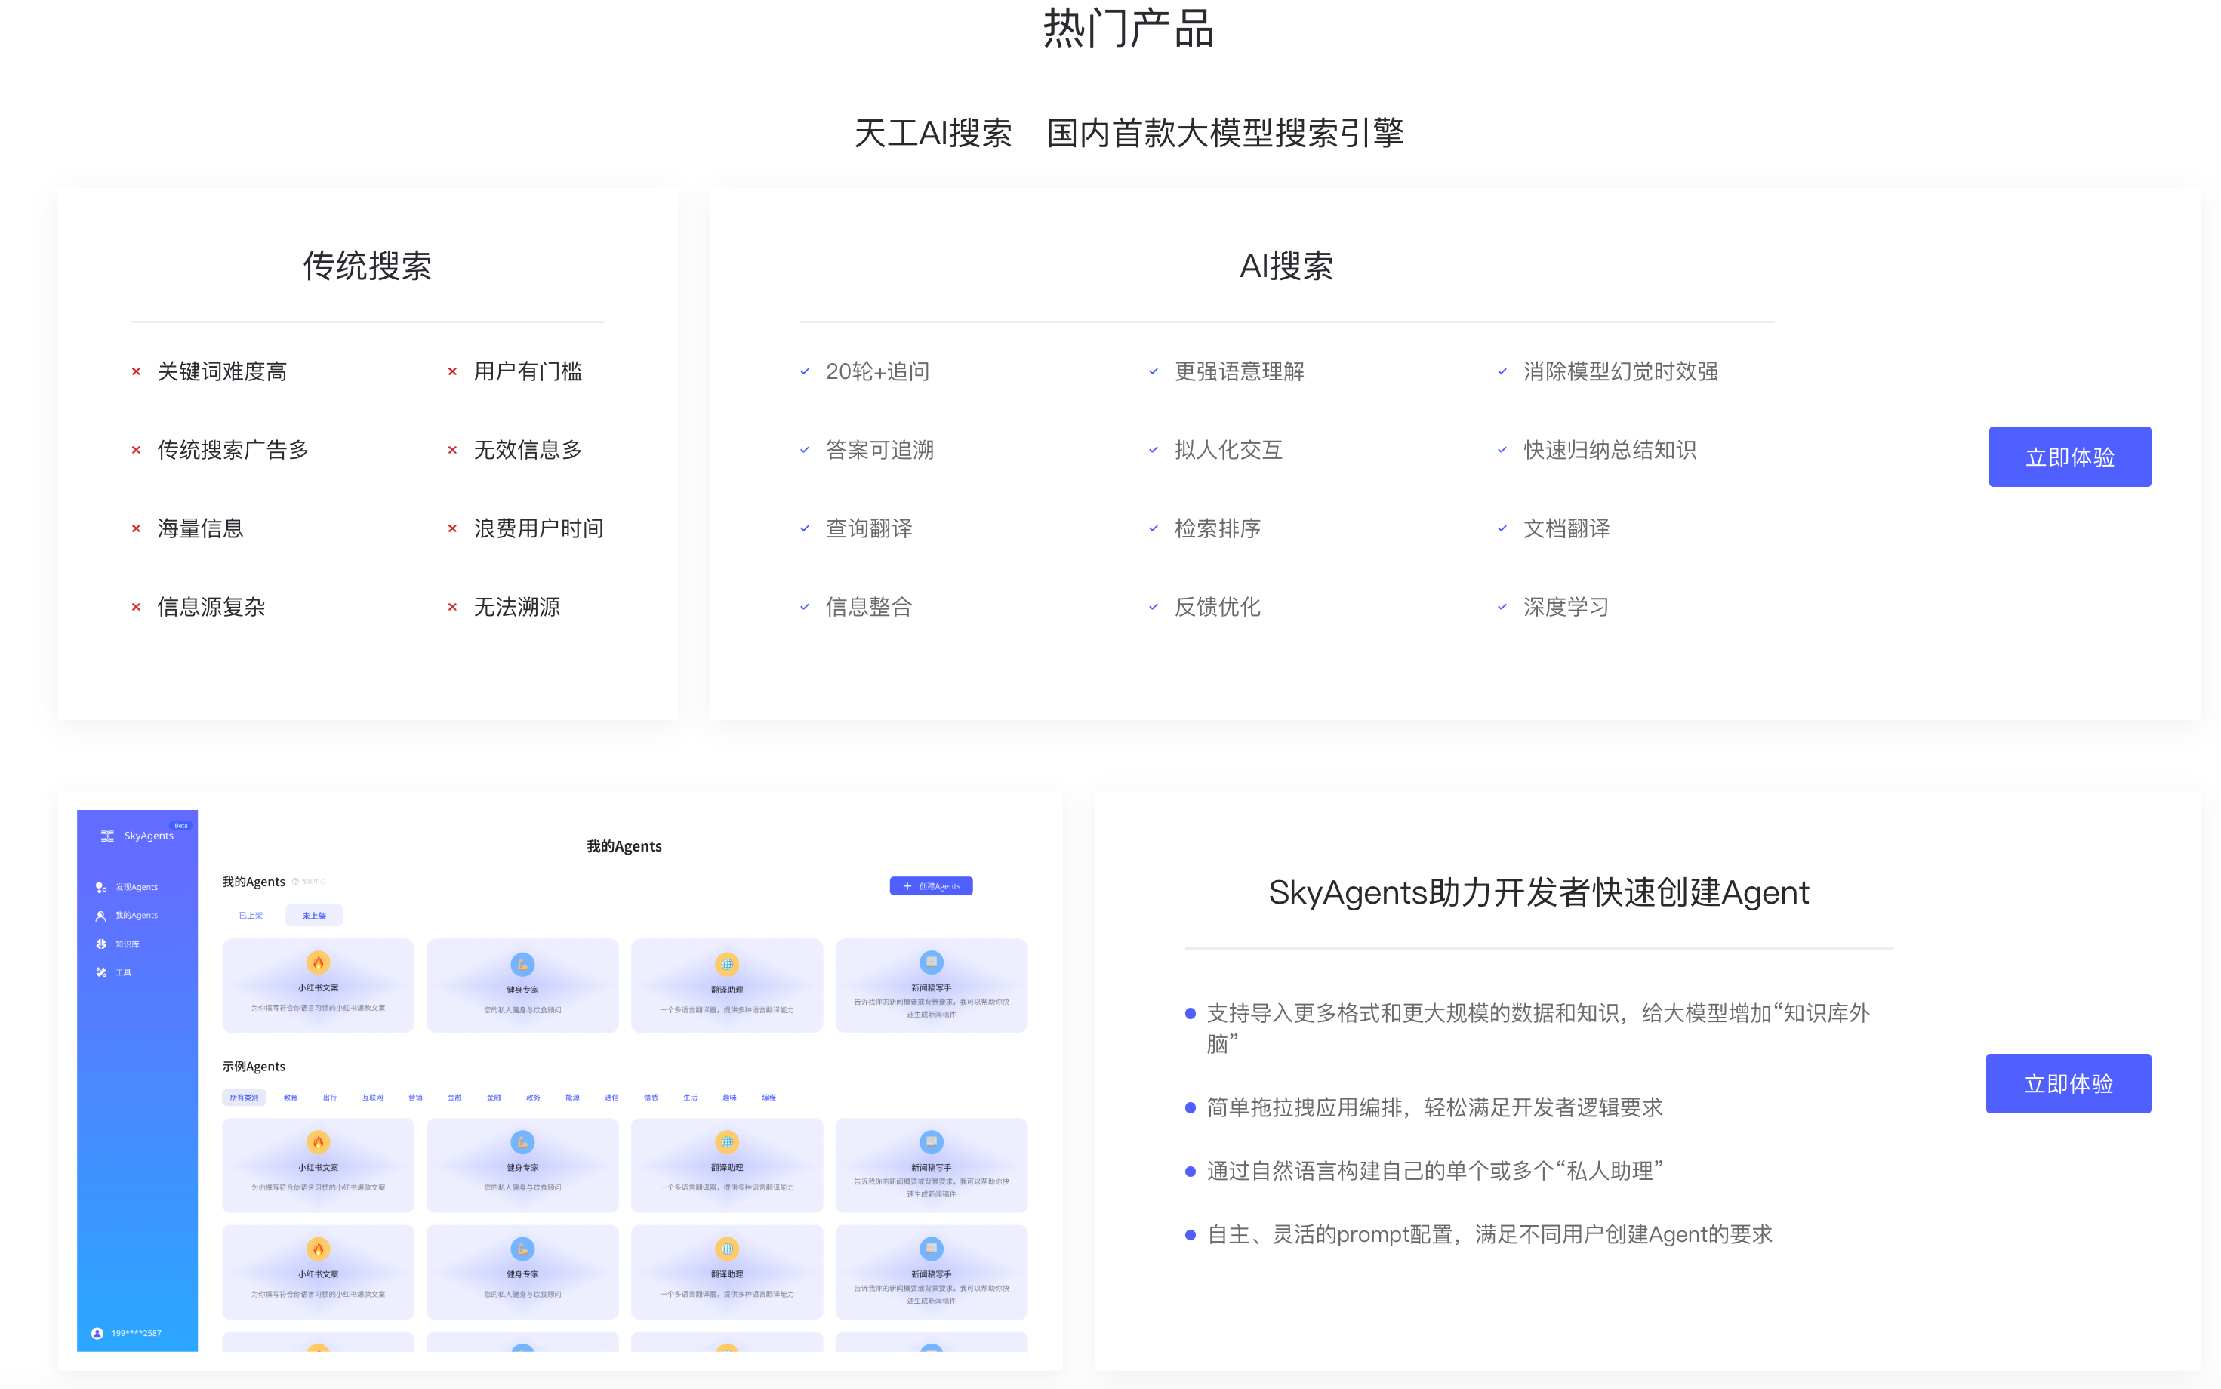The width and height of the screenshot is (2221, 1389).
Task: Click the 工具 tools icon in the sidebar
Action: click(x=101, y=973)
